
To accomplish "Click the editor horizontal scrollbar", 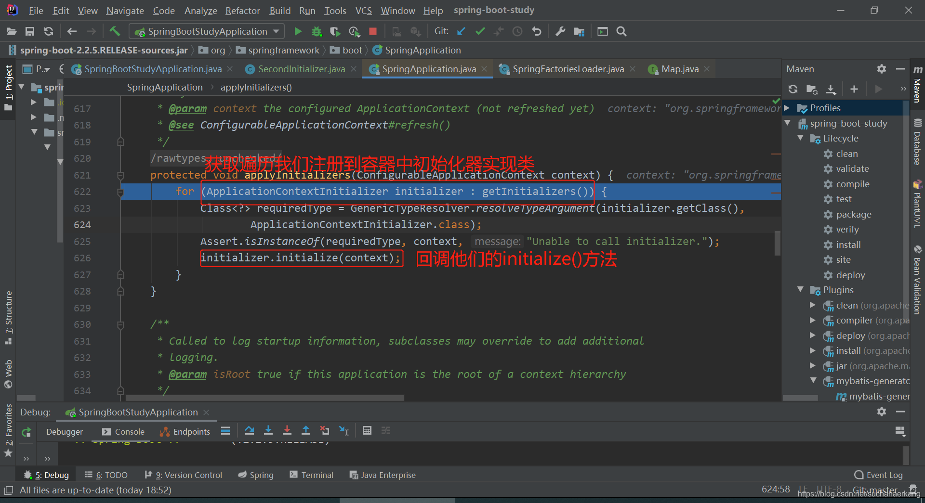I will click(264, 398).
